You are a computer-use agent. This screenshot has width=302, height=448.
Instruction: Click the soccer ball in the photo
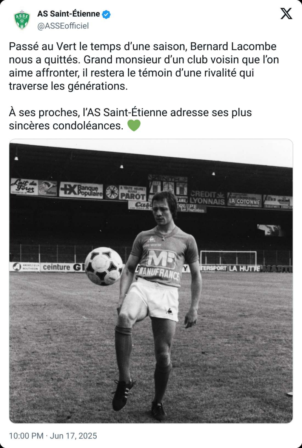pyautogui.click(x=103, y=266)
